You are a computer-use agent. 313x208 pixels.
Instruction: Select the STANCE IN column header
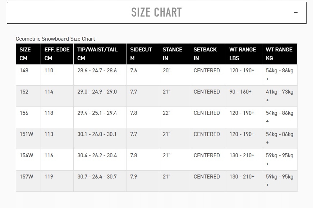tap(172, 54)
